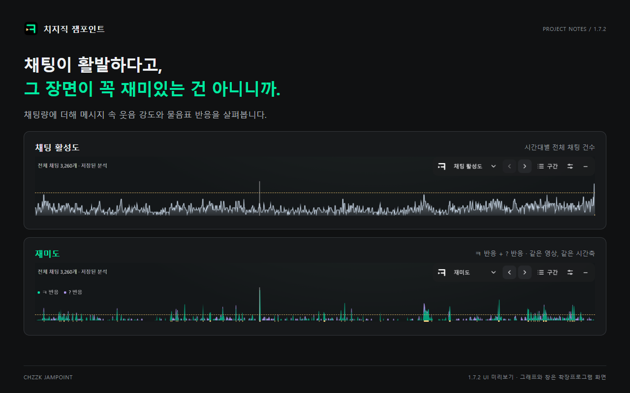The image size is (630, 393).
Task: Toggle the ? 반응 legend item
Action: 73,292
